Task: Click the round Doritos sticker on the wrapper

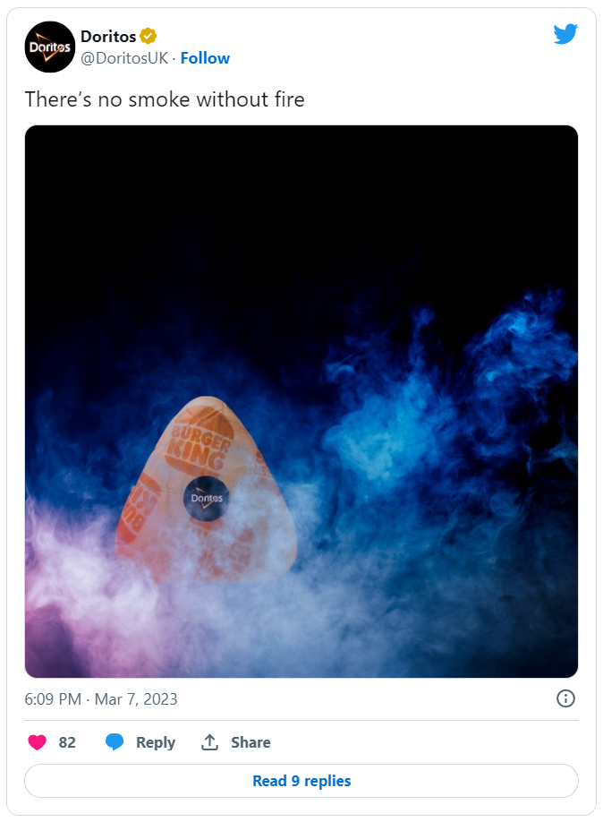Action: (x=207, y=499)
